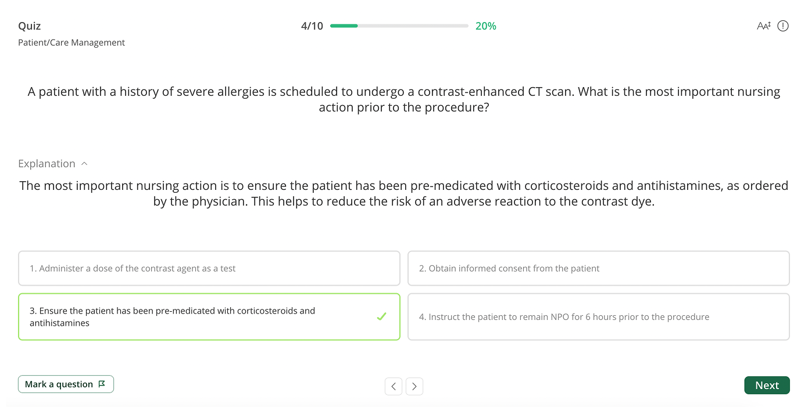Pick answer 4: Instruct patient to remain NPO
This screenshot has height=414, width=808.
(598, 317)
